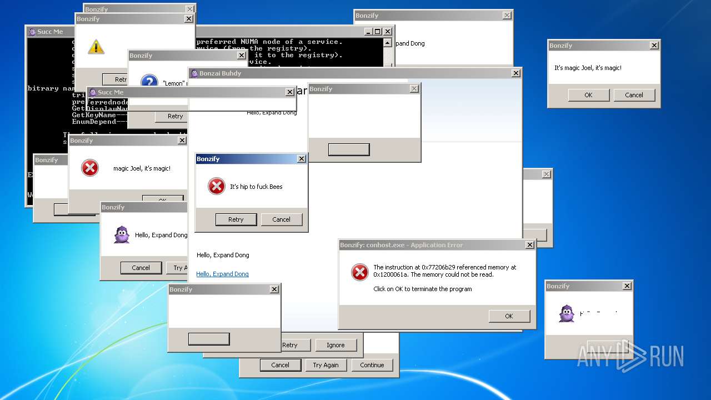
Task: Click plain "Hello, Expand Dong" text above the link
Action: point(223,255)
